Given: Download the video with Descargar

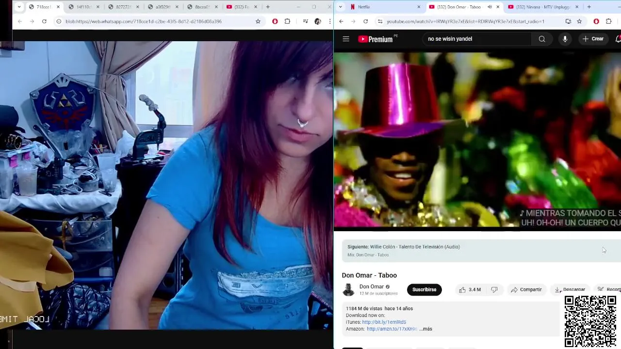Looking at the screenshot, I should tap(570, 290).
